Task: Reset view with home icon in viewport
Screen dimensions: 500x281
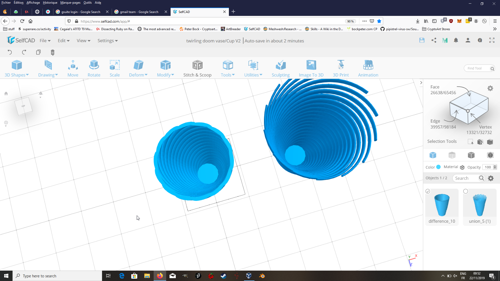Action: point(6,93)
